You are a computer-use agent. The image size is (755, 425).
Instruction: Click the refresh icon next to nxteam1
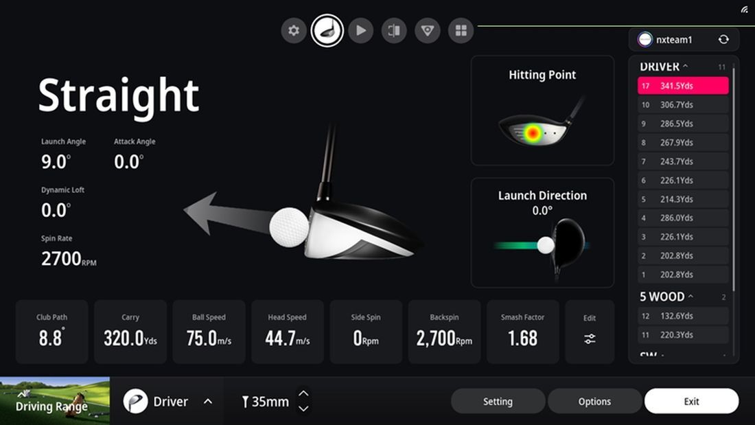coord(723,40)
